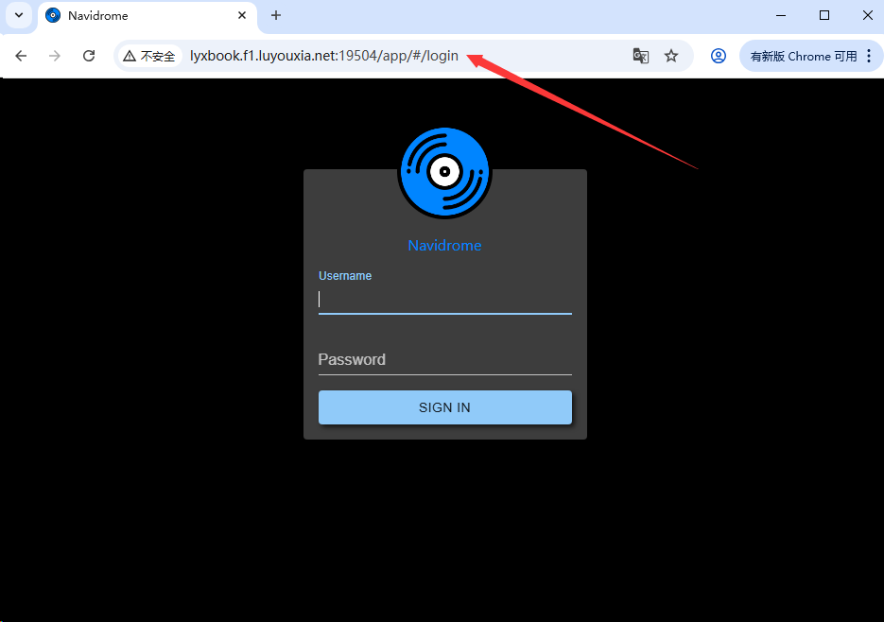Open the Chrome profile avatar

pyautogui.click(x=719, y=56)
